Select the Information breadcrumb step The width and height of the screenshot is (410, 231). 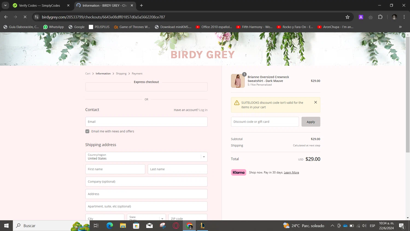tap(103, 74)
